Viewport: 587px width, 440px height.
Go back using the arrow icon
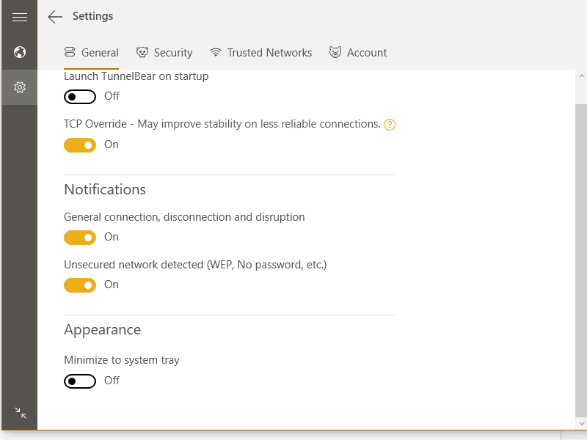pos(55,17)
